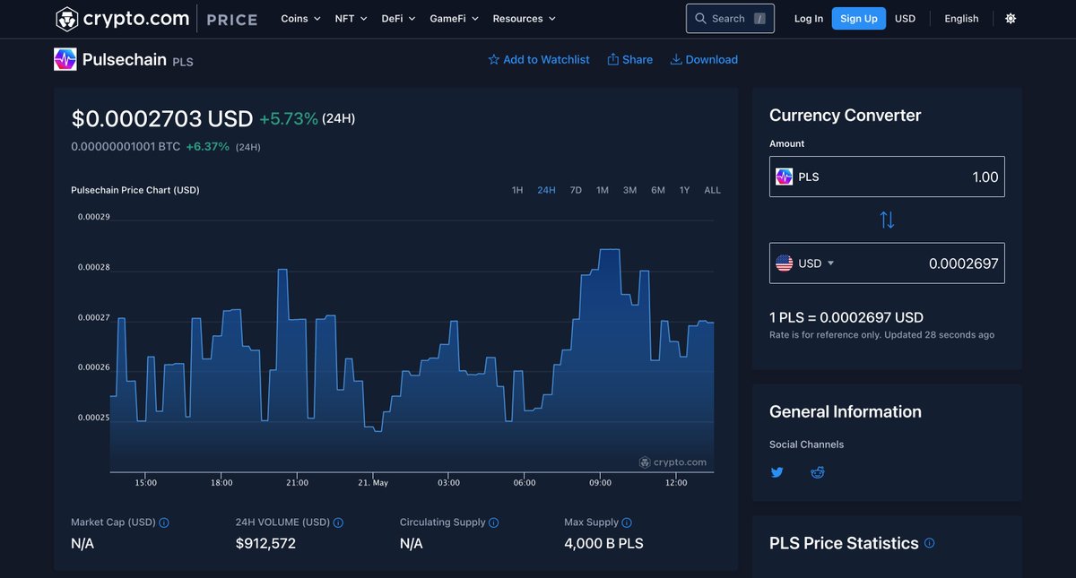The height and width of the screenshot is (578, 1076).
Task: Swap currencies with the up-down arrows icon
Action: point(887,220)
